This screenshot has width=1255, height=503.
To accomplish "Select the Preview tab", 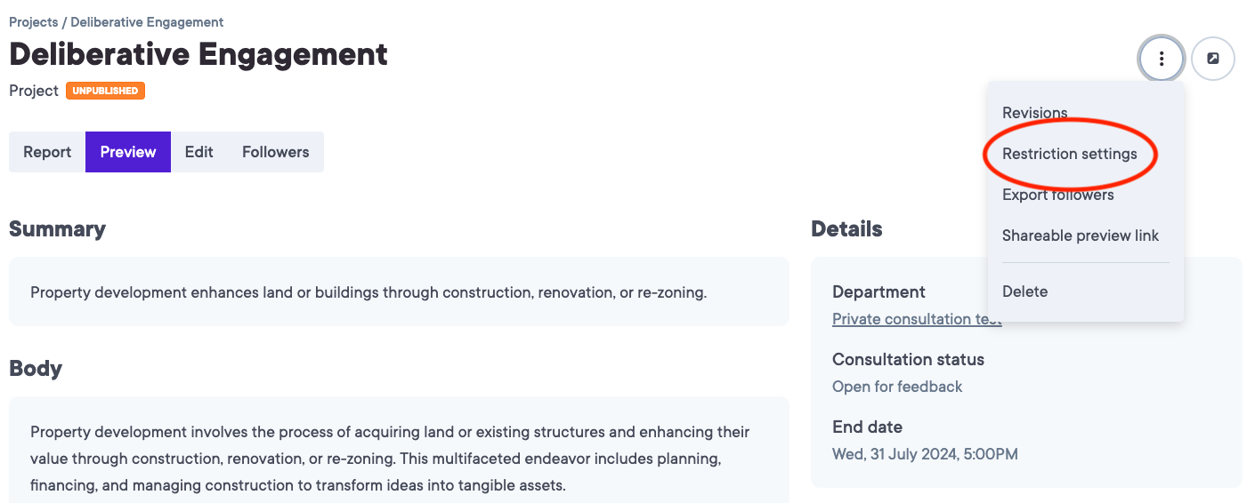I will point(128,152).
